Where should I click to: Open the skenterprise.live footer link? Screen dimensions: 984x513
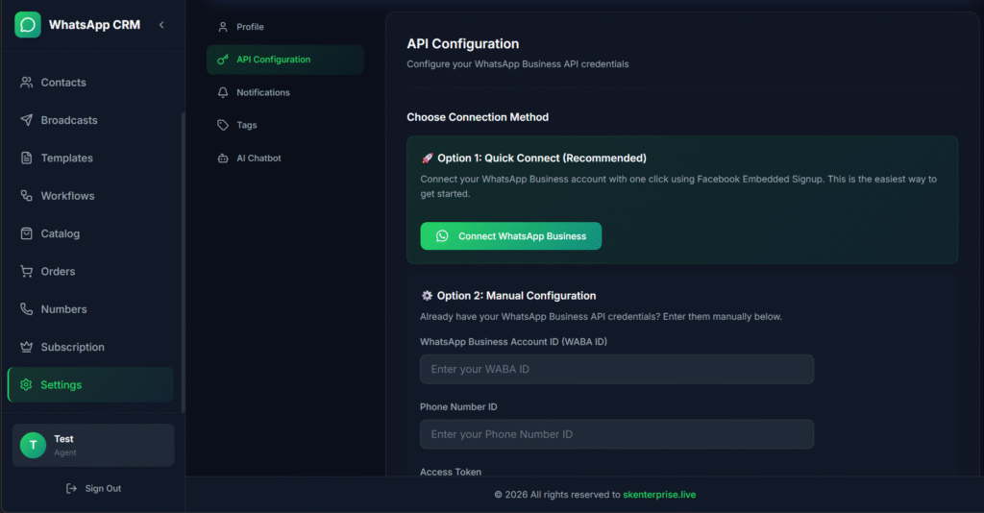[x=659, y=495]
